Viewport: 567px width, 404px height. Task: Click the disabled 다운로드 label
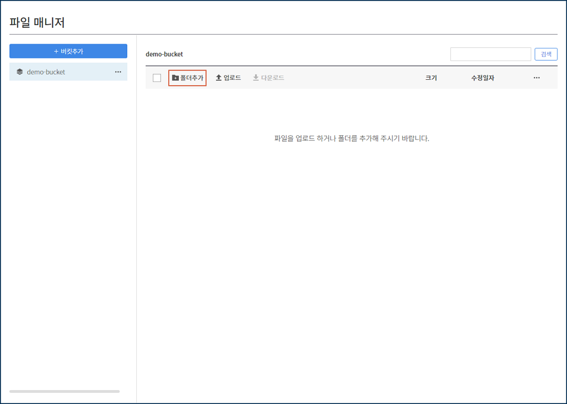click(272, 78)
